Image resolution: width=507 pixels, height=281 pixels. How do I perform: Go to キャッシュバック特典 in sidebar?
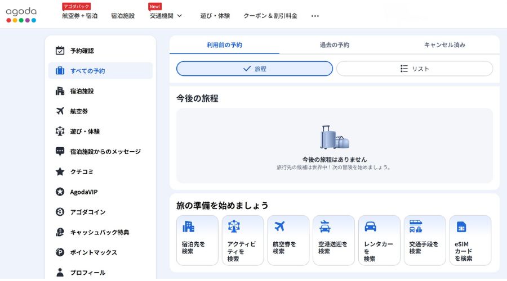pos(100,232)
